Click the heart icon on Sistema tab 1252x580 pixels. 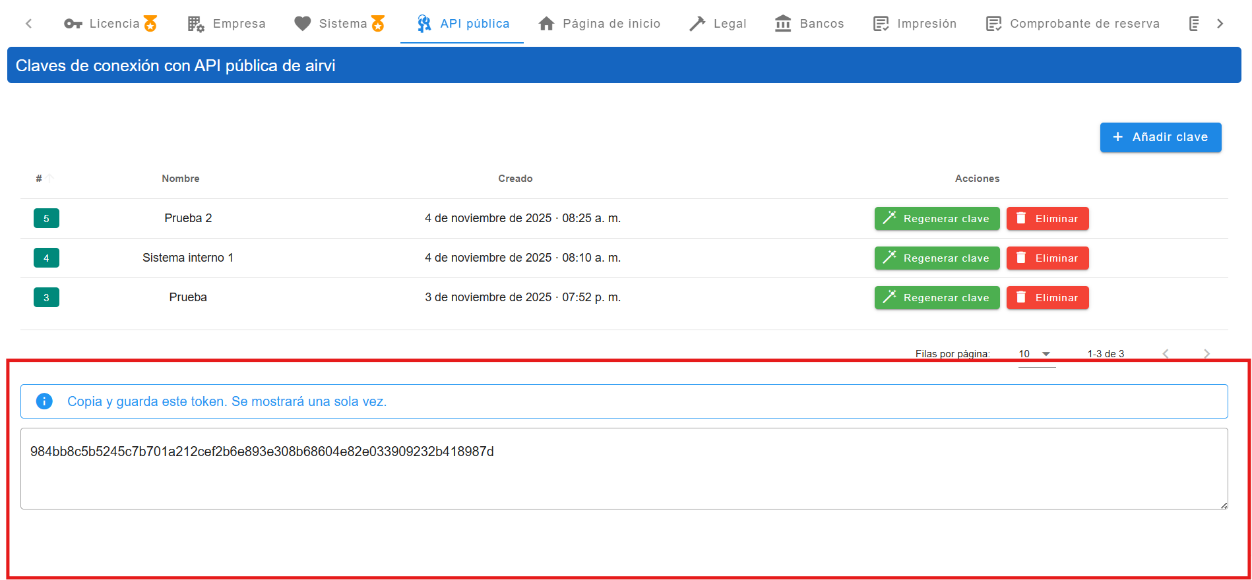click(302, 24)
